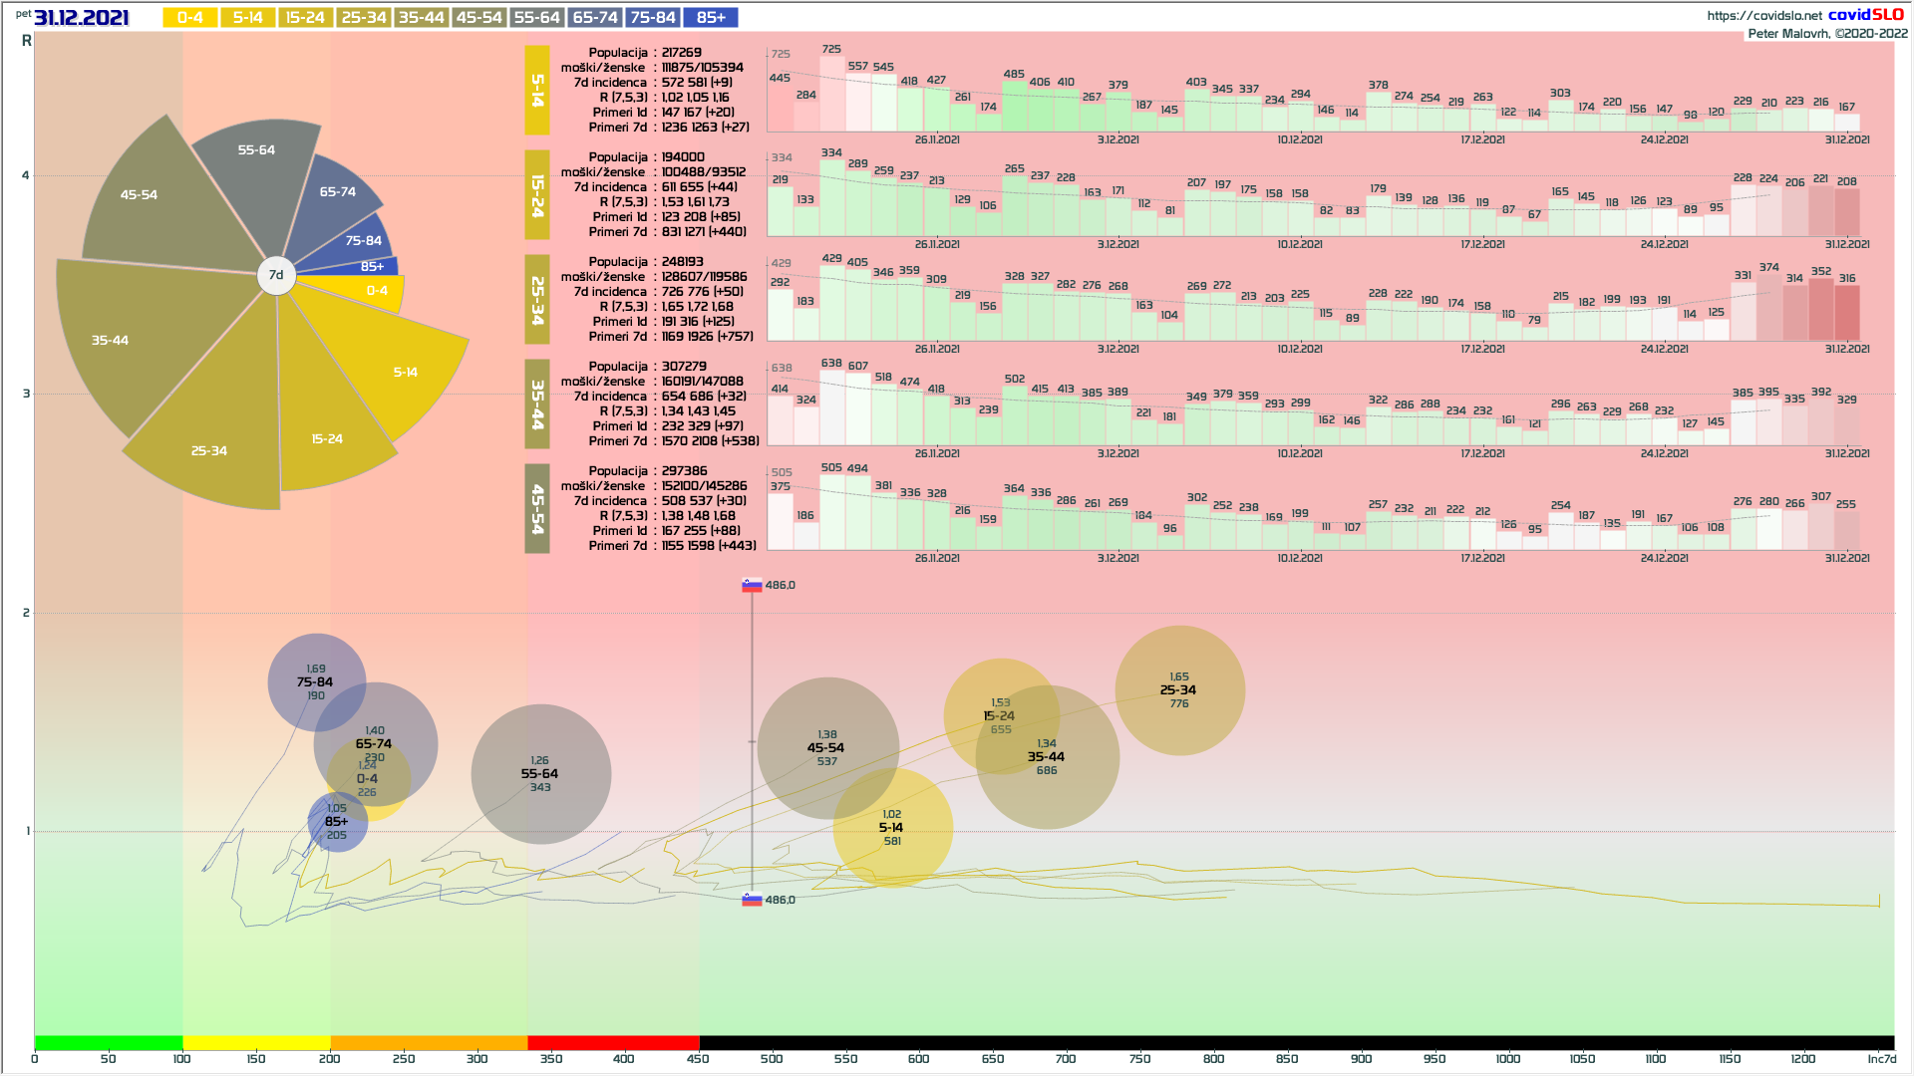Viewport: 1914px width, 1076px height.
Task: Select the 7d center of the pie chart
Action: (276, 275)
